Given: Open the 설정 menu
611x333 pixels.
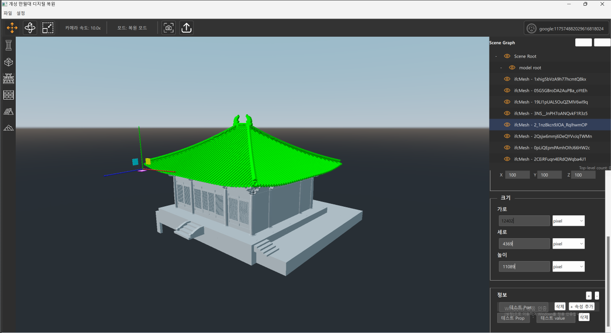Looking at the screenshot, I should (x=21, y=13).
